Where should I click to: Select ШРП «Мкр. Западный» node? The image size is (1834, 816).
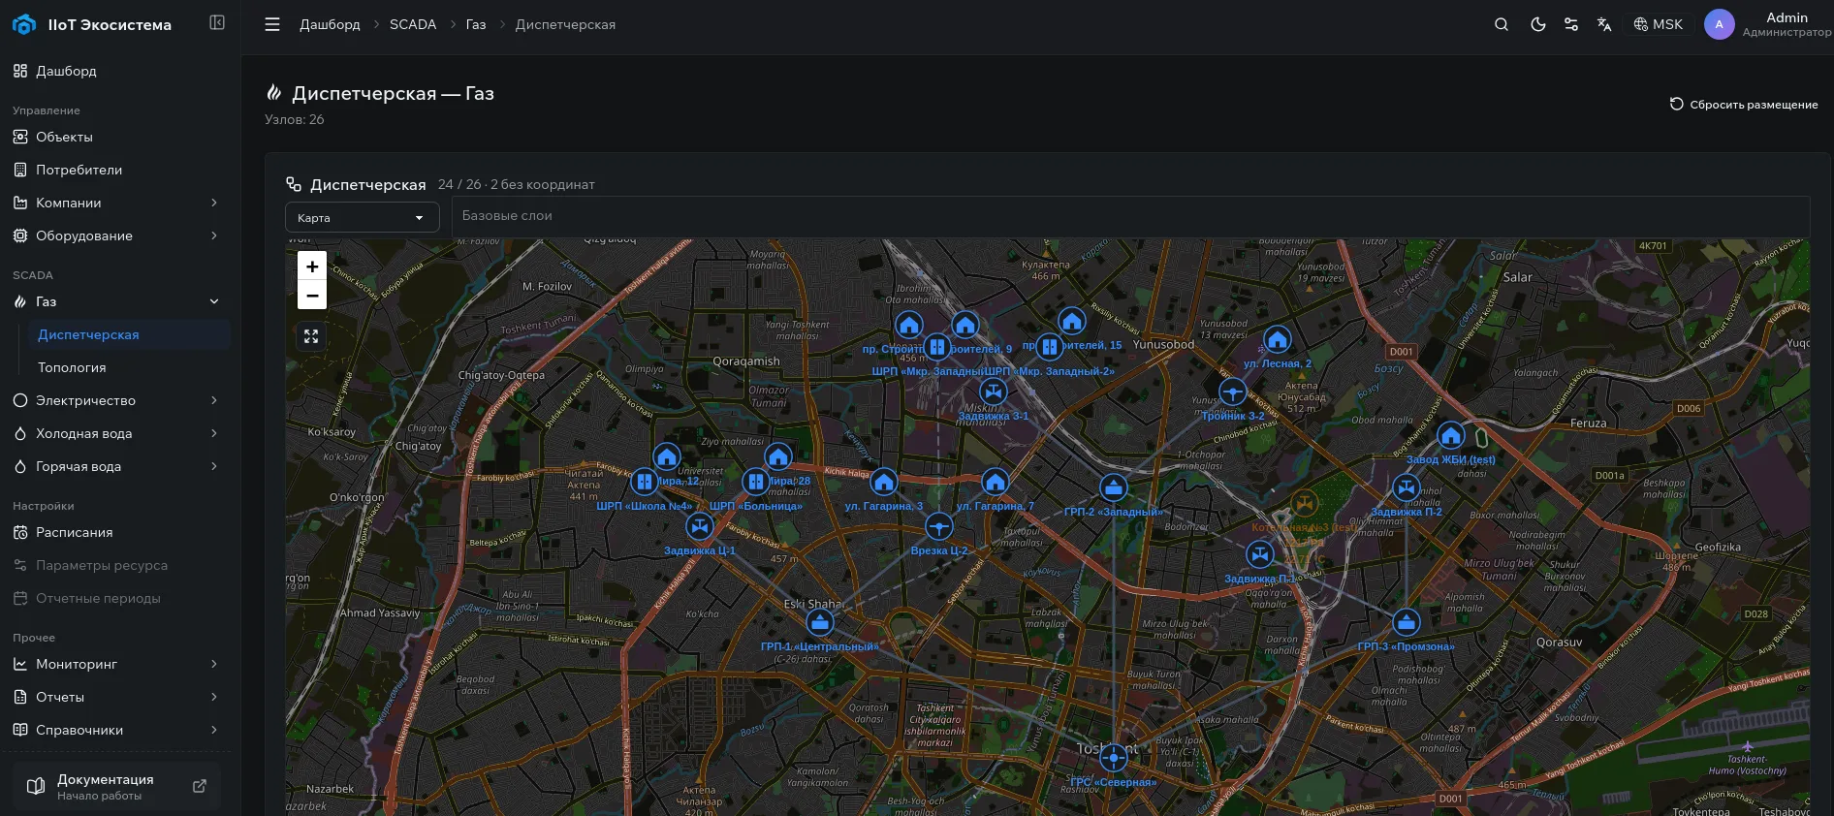tap(937, 347)
